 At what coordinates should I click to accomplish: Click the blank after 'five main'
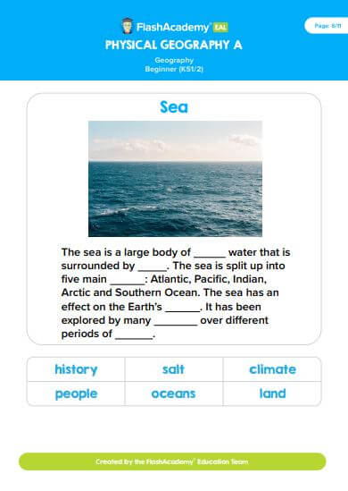128,280
